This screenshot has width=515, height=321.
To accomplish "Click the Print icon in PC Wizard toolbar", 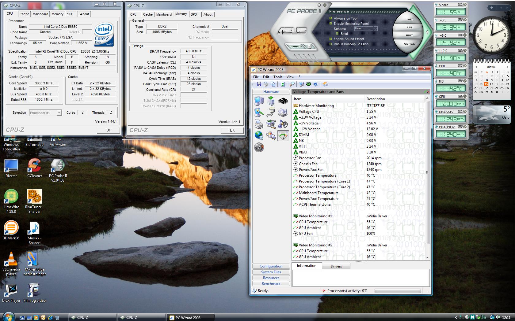I will click(x=266, y=84).
